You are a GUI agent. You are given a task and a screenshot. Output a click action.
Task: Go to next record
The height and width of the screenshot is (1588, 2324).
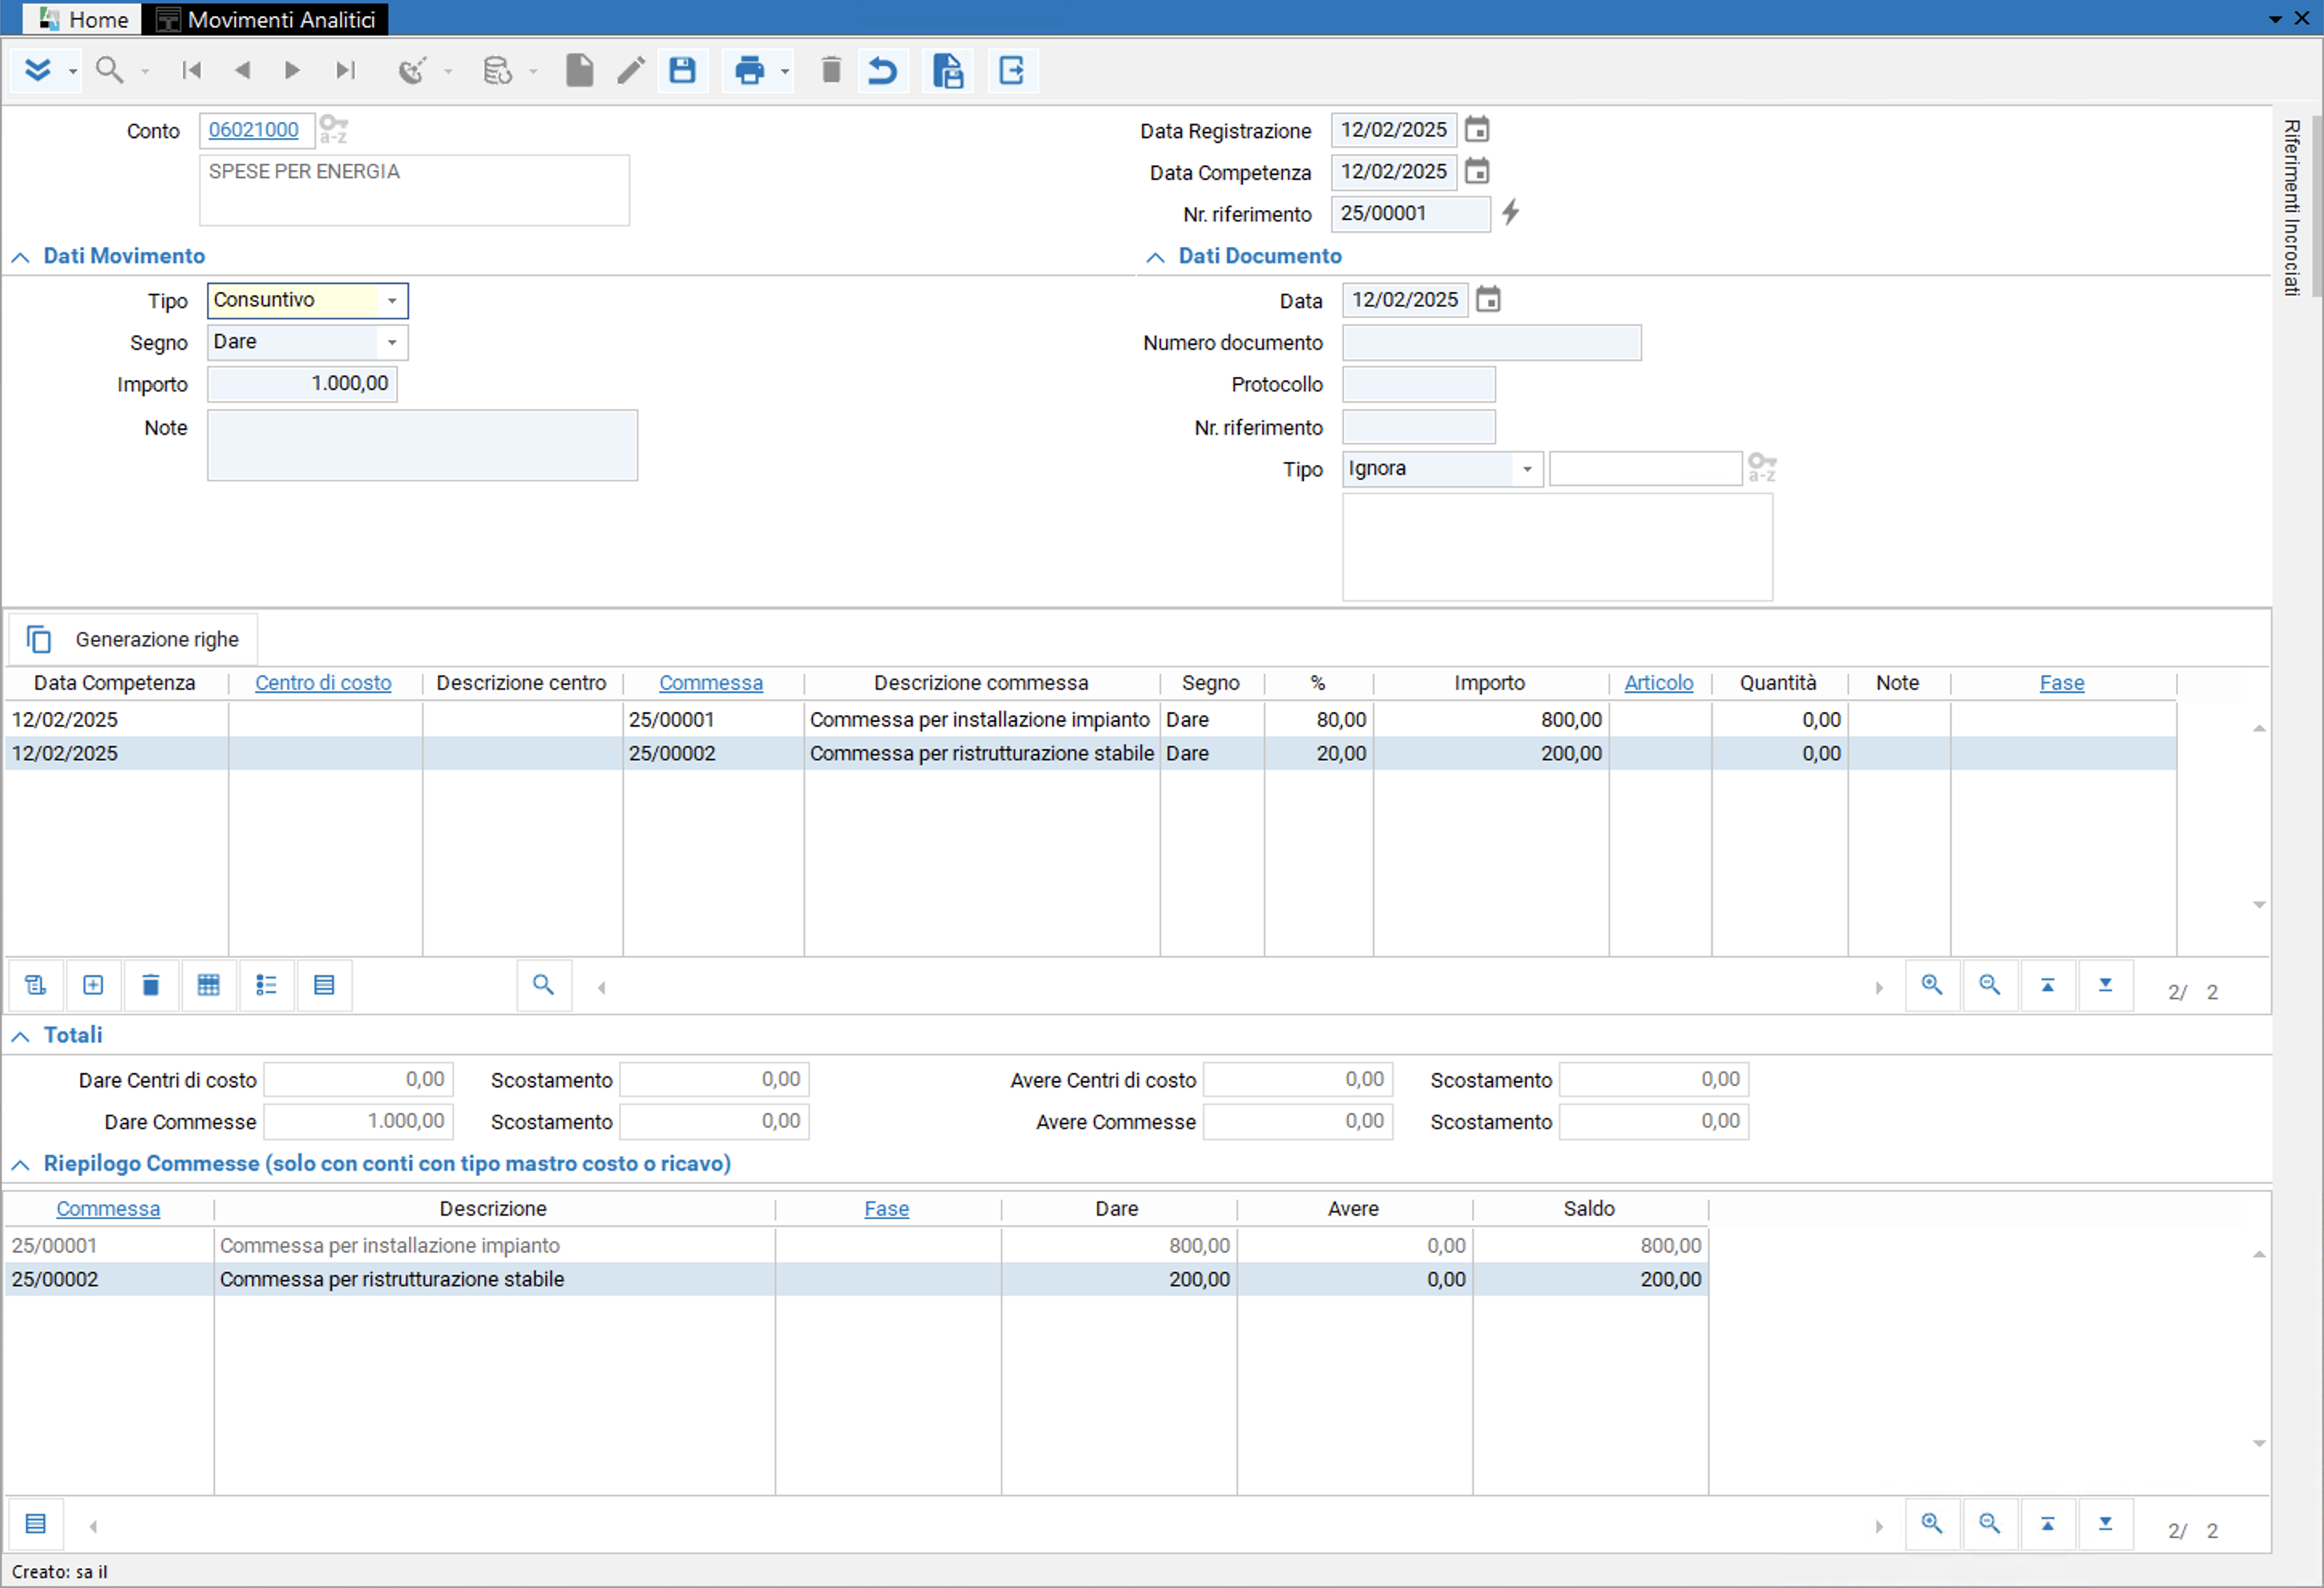click(292, 70)
